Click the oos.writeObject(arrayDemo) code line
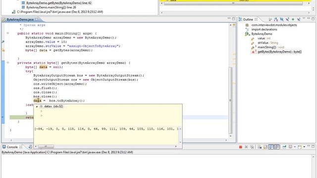Viewport: 317px width, 178px height. coord(60,84)
